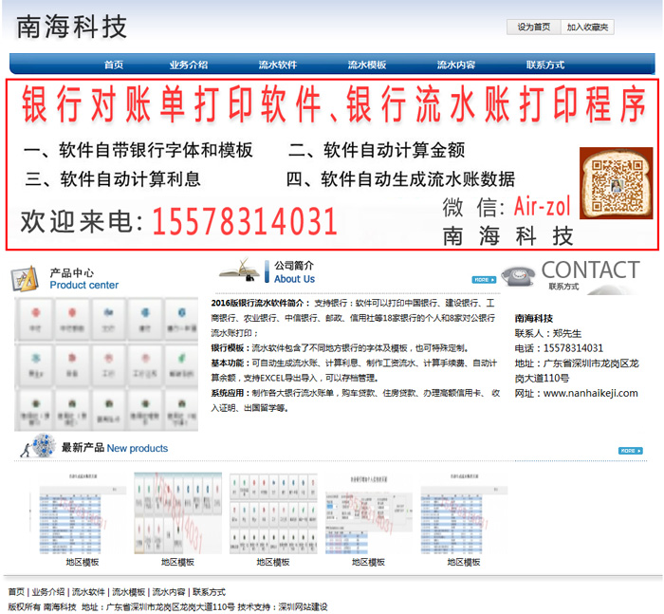Screen dimensions: 664x614
Task: Click the 最新产品 New products heading
Action: [x=115, y=448]
